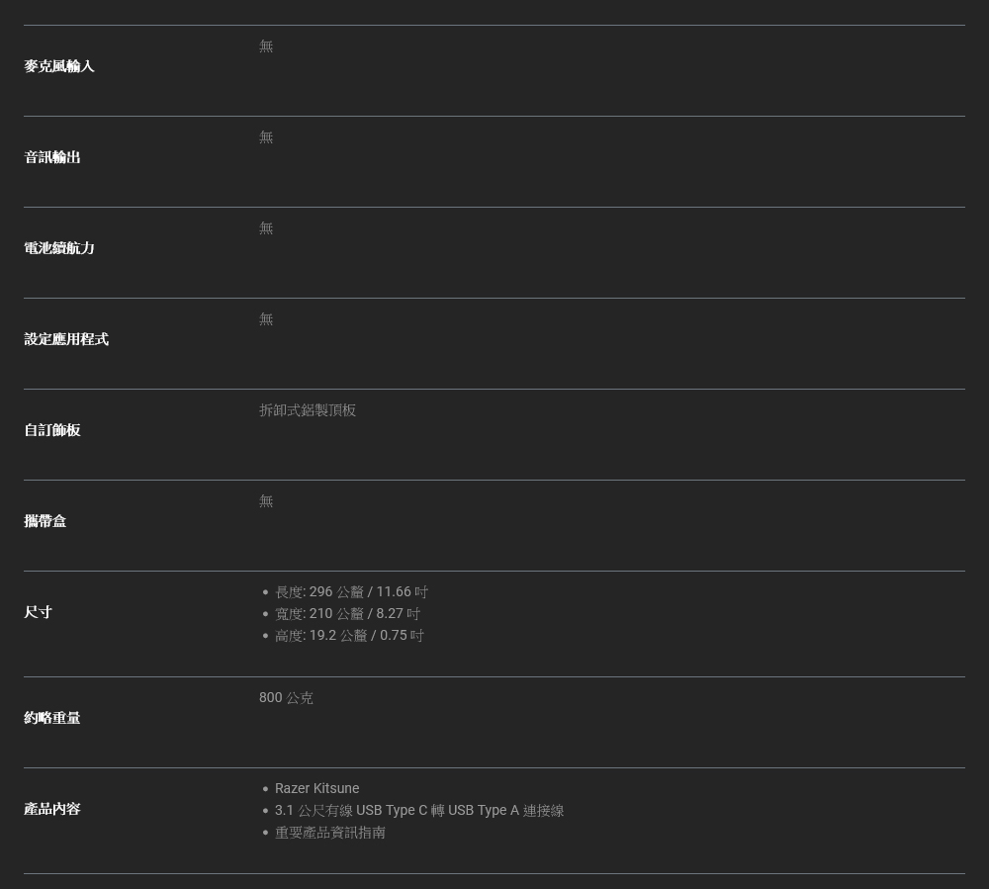The width and height of the screenshot is (989, 889).
Task: Click the 麥克風輸入 row label
Action: click(59, 66)
